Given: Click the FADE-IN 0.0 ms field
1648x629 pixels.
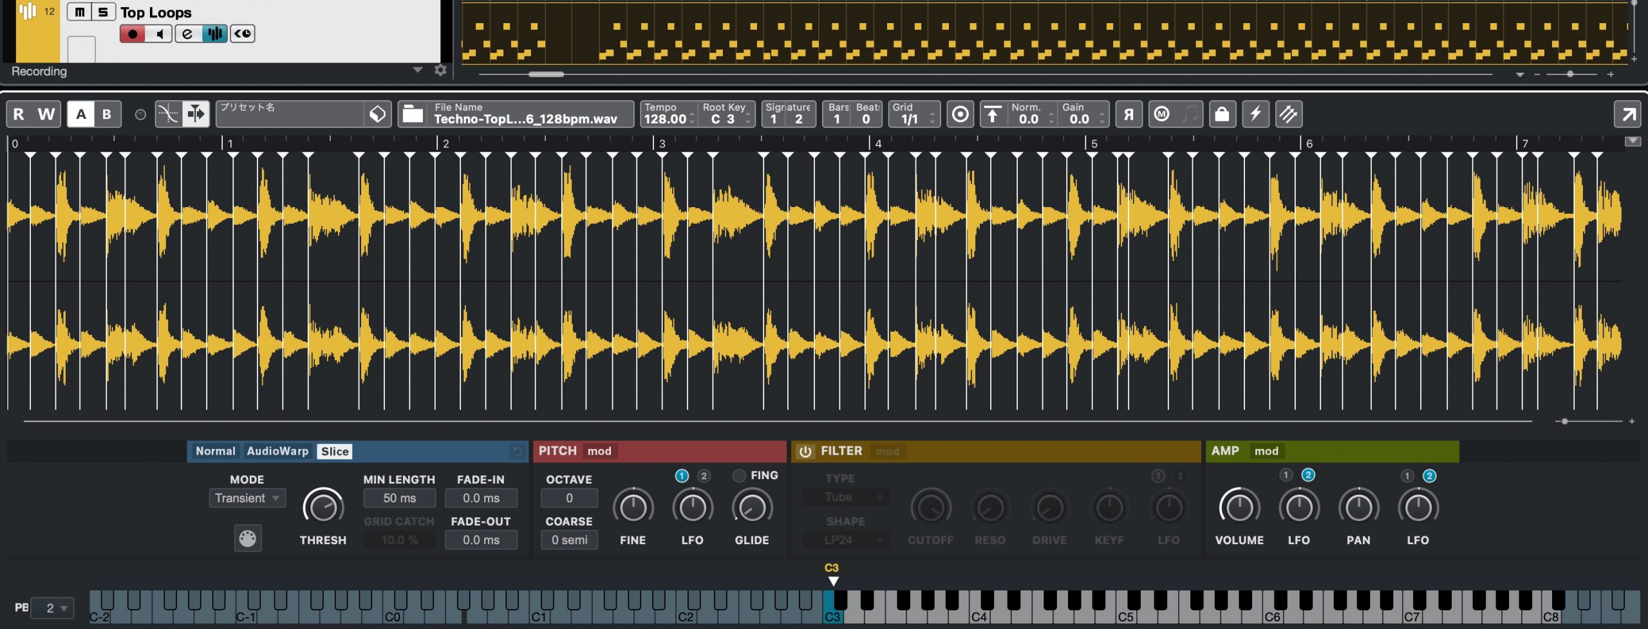Looking at the screenshot, I should click(481, 498).
